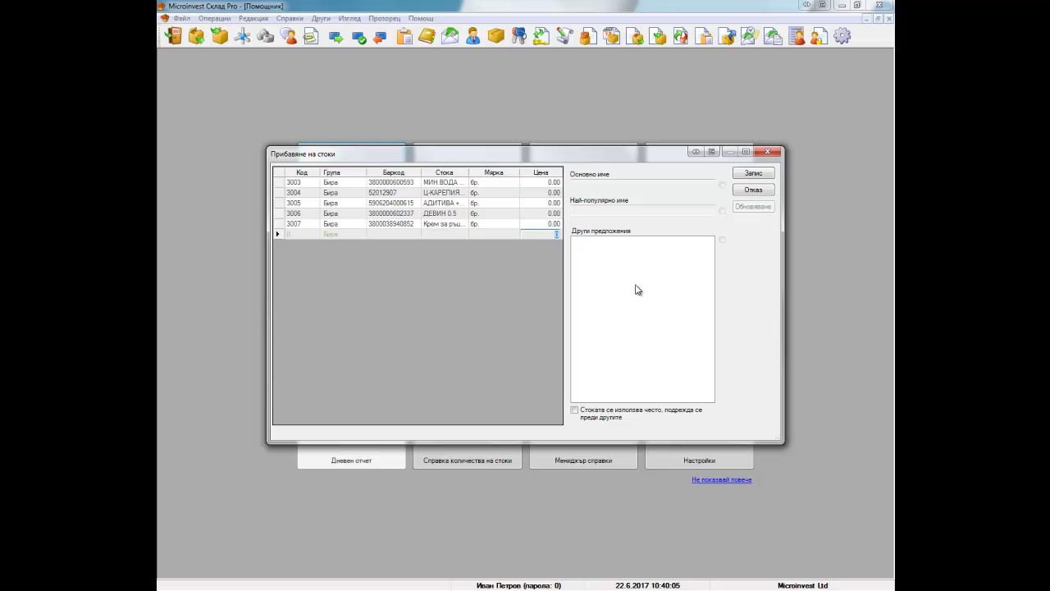Click the clipboard toolbar icon
The height and width of the screenshot is (591, 1050).
404,36
